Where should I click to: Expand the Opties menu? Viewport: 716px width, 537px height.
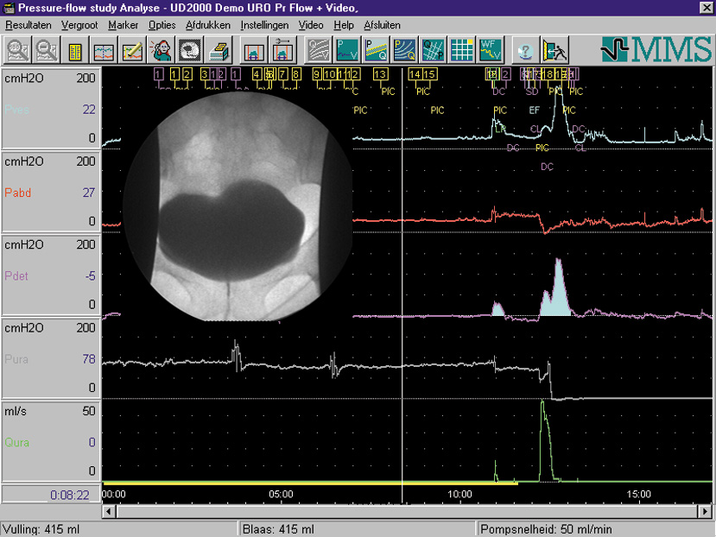[162, 25]
